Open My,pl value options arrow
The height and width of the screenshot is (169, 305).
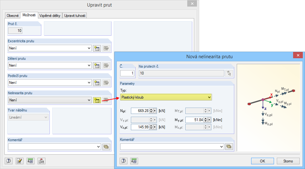point(209,120)
